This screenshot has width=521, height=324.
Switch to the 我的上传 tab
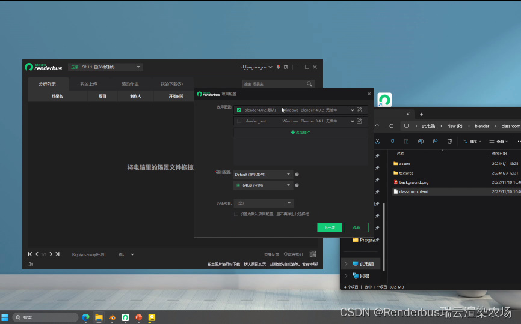click(88, 84)
